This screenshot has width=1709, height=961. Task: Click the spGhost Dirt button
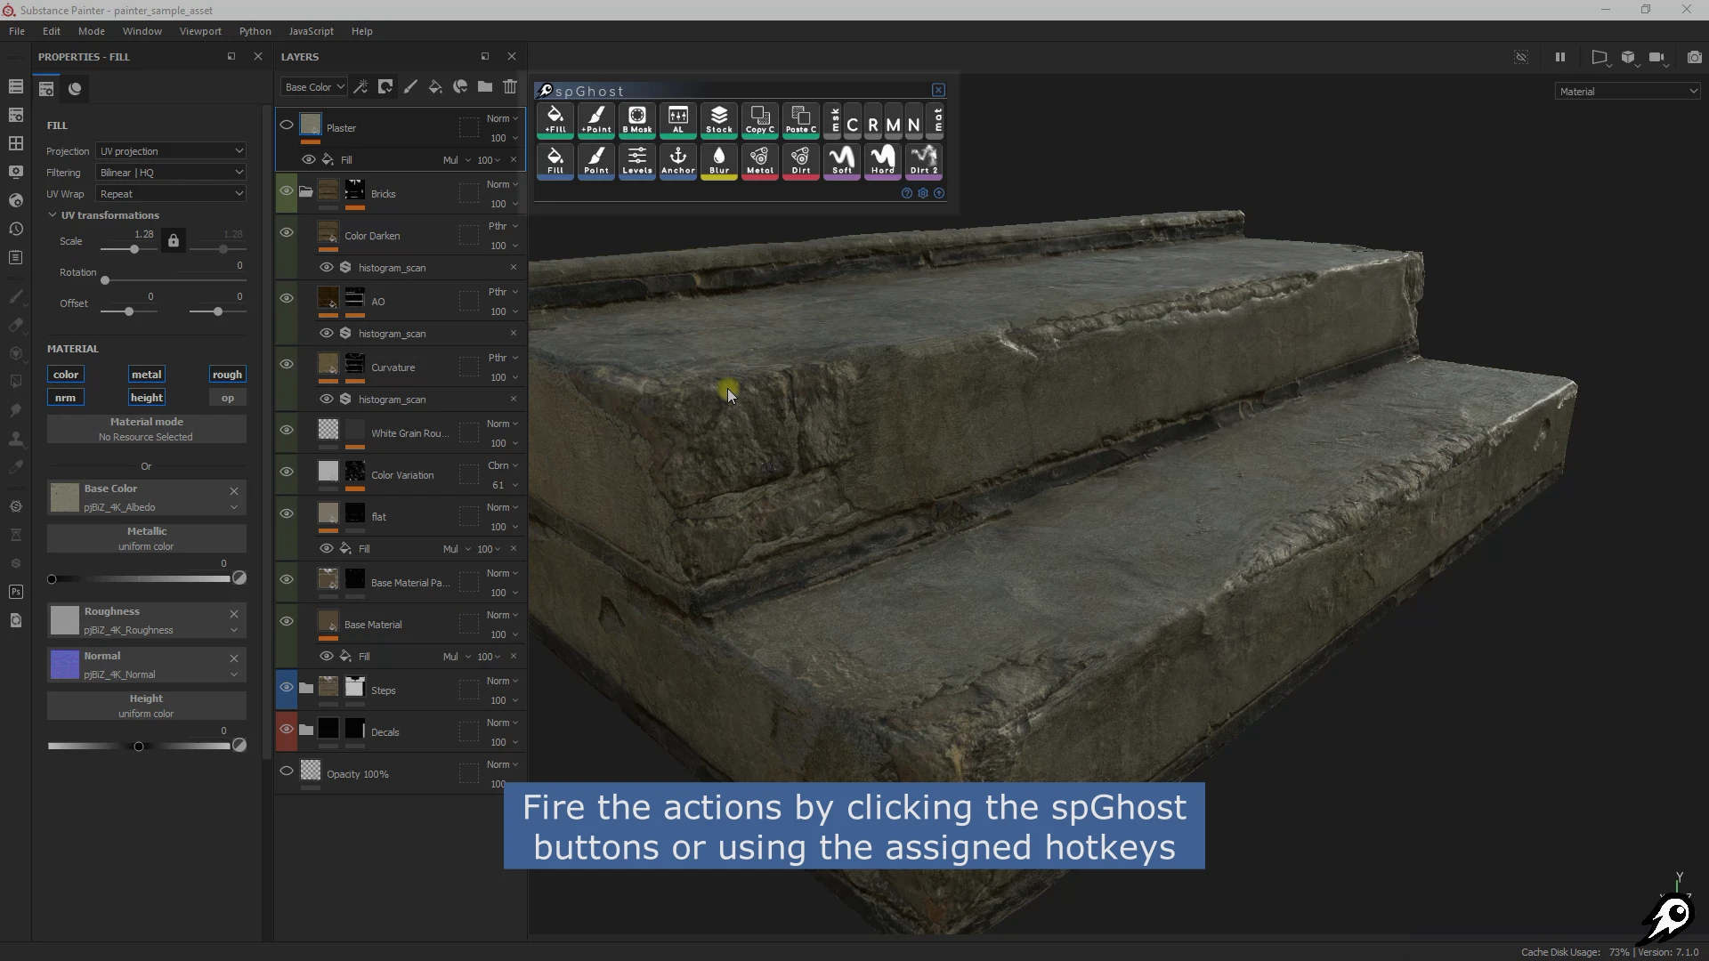(800, 160)
